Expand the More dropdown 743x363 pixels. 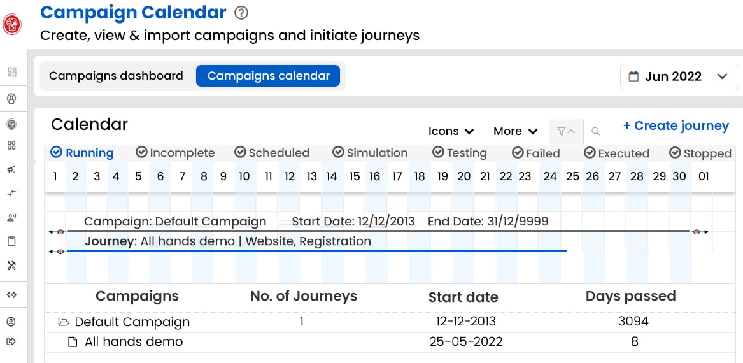516,131
